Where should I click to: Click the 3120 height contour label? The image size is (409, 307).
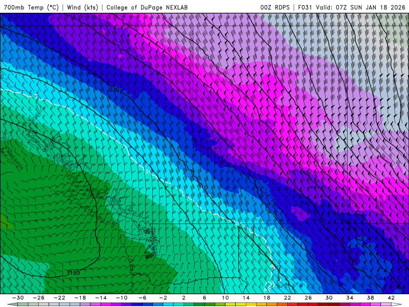click(117, 90)
